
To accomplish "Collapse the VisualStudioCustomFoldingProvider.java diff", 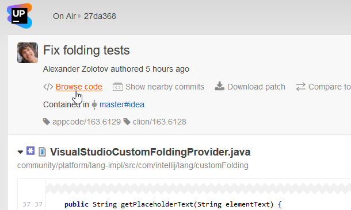I will 20,152.
